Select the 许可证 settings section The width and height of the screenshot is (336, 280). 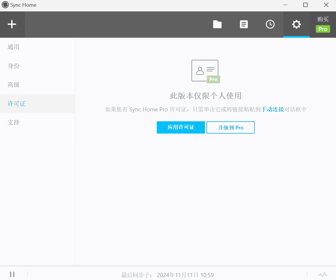(x=37, y=104)
